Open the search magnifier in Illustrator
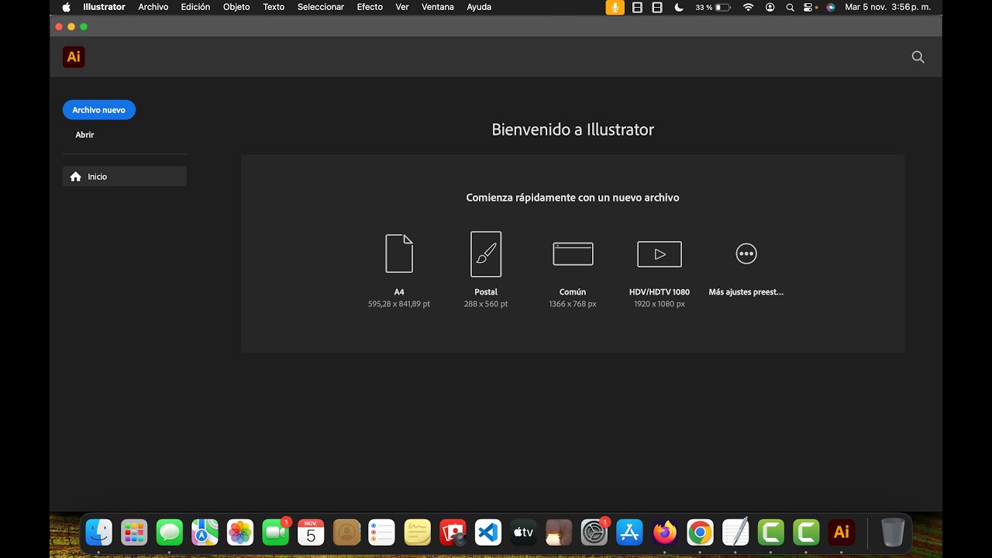 (x=918, y=57)
